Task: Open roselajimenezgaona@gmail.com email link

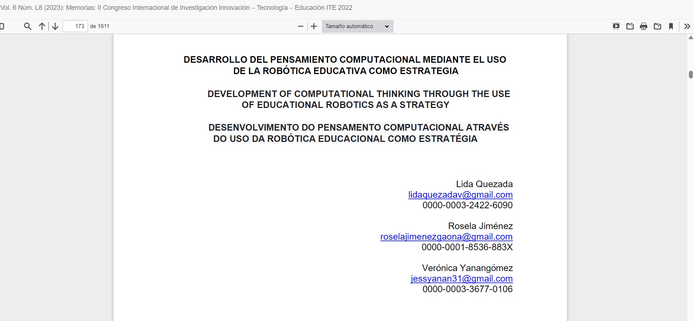Action: tap(446, 237)
